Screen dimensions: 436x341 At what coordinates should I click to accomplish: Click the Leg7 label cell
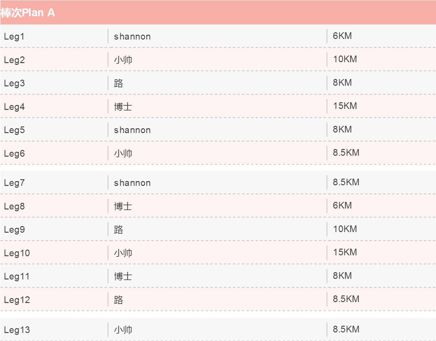click(x=14, y=183)
